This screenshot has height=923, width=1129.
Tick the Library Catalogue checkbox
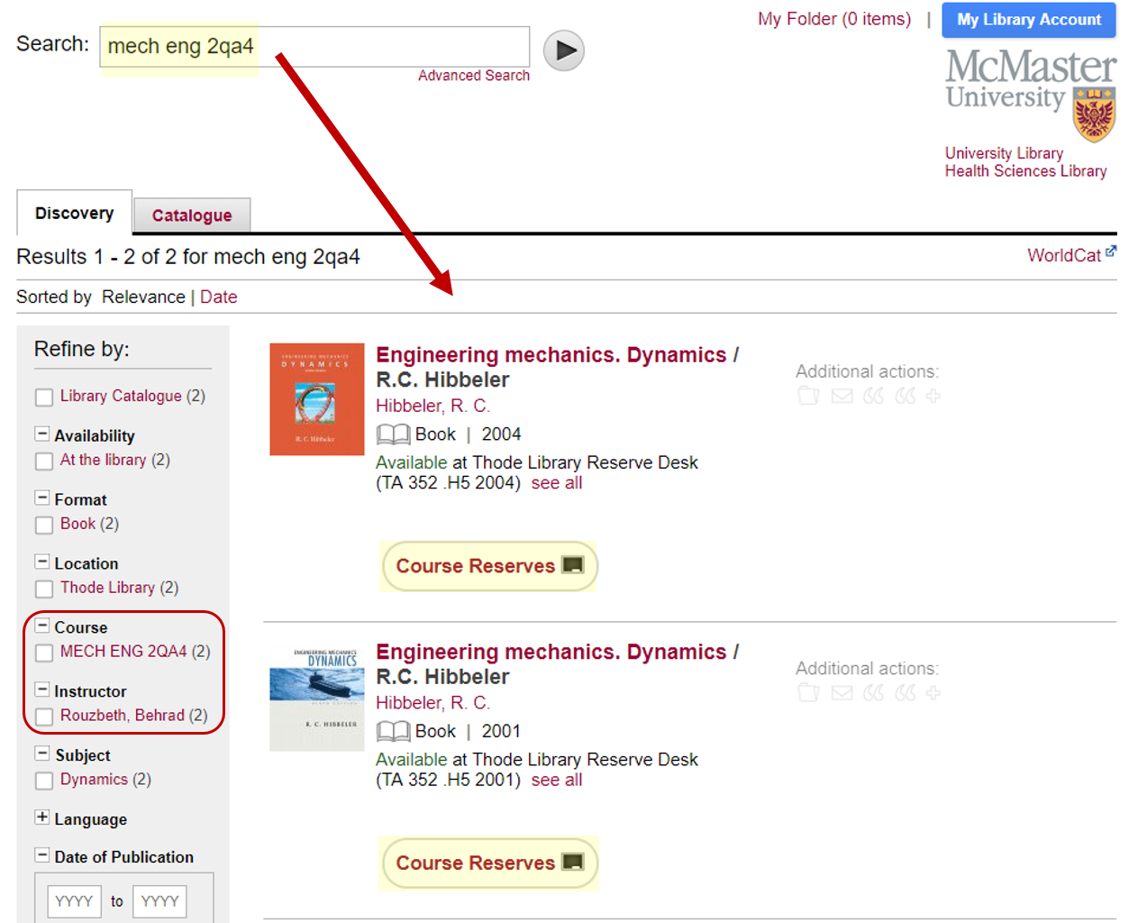[44, 398]
